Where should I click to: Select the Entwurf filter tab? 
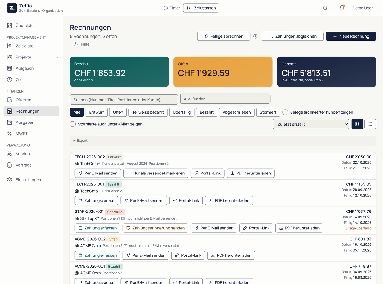tap(97, 112)
